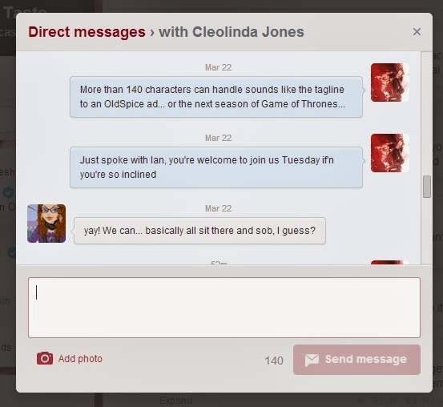Screen dimensions: 443x407
Task: Click the envelope icon on Send message
Action: (x=312, y=360)
